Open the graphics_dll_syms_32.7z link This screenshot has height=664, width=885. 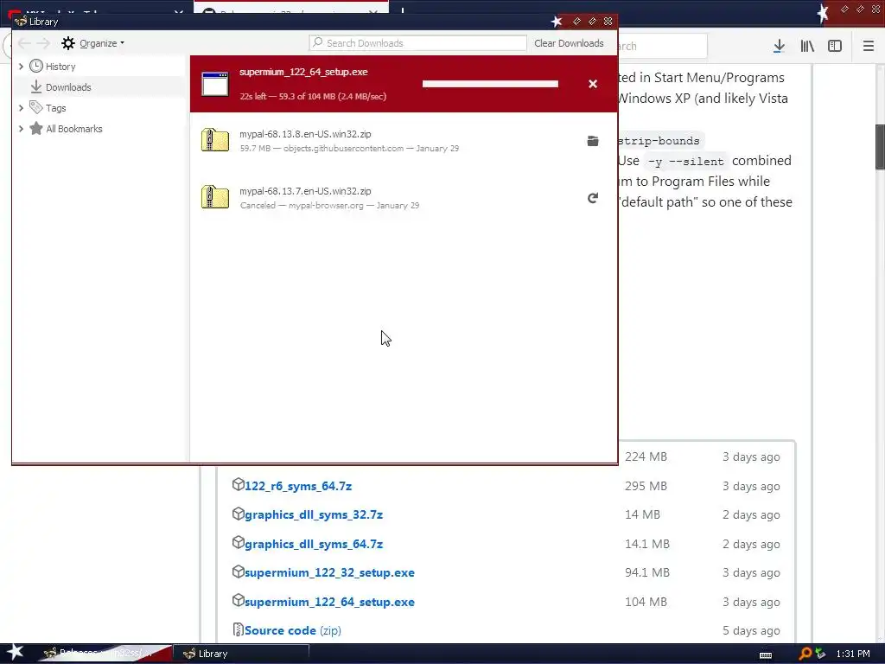(x=314, y=515)
